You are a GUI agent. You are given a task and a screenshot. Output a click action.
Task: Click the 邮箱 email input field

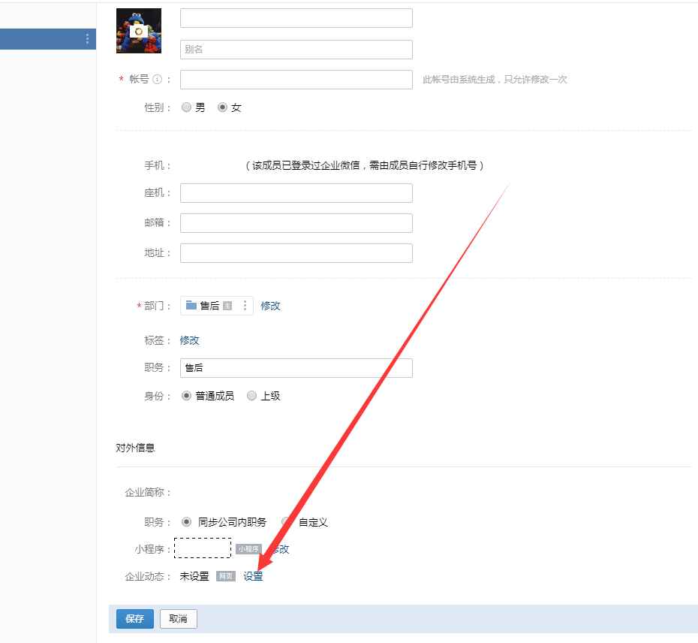296,223
